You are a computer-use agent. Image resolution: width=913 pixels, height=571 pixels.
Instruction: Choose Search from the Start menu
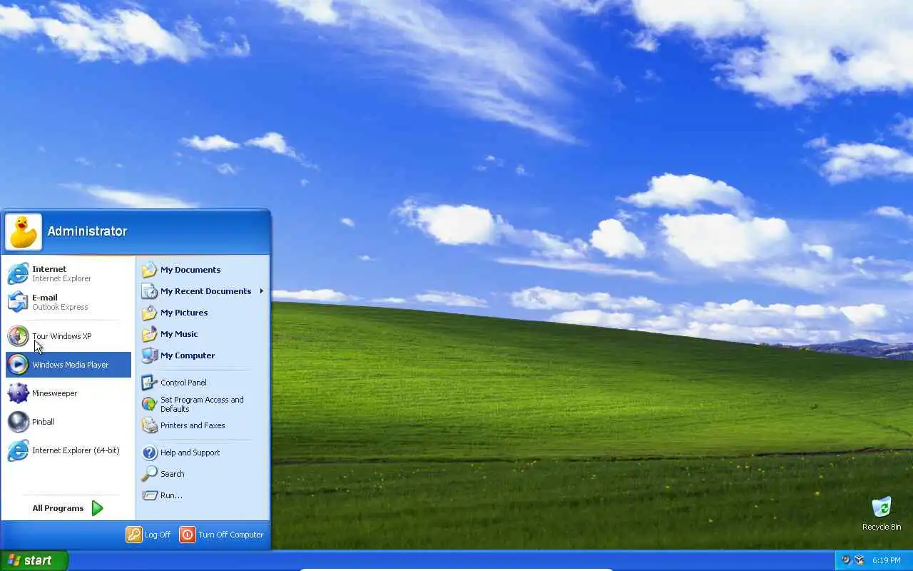pyautogui.click(x=203, y=474)
